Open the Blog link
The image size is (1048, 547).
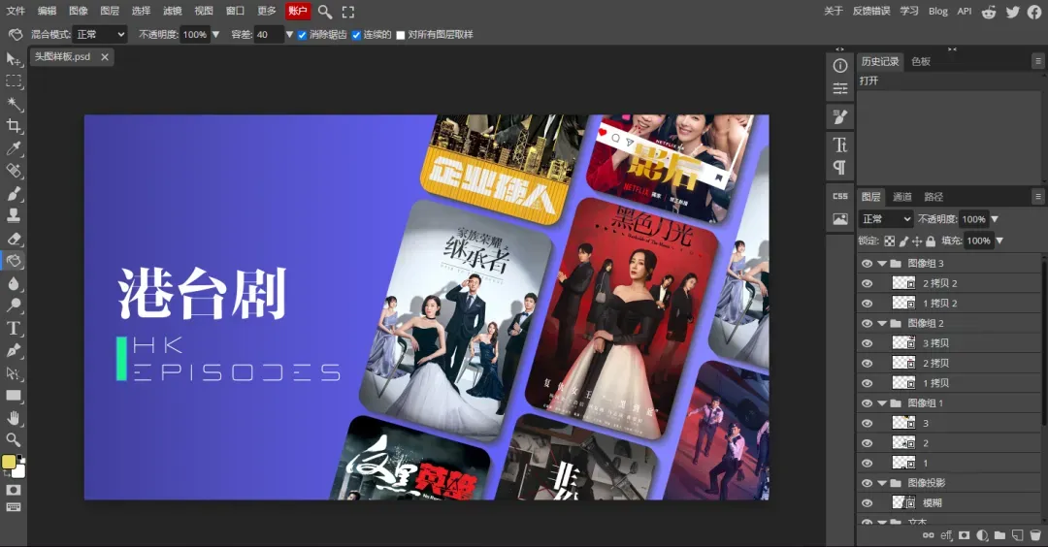937,11
